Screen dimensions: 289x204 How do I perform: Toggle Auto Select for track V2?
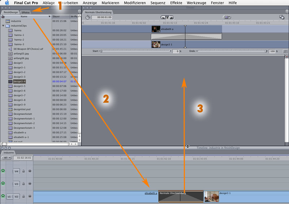click(x=30, y=196)
